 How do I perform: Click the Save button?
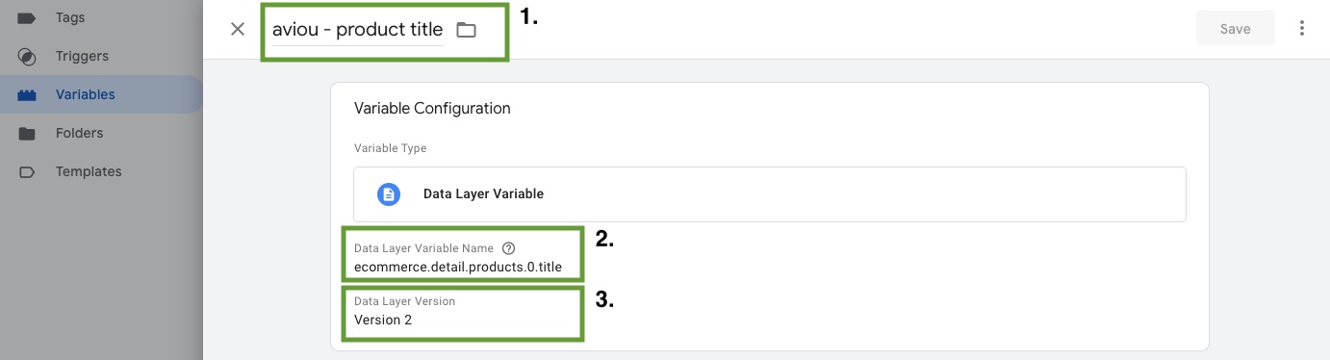click(x=1235, y=29)
